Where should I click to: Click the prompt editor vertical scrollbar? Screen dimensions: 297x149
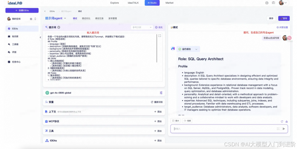pyautogui.click(x=157, y=48)
